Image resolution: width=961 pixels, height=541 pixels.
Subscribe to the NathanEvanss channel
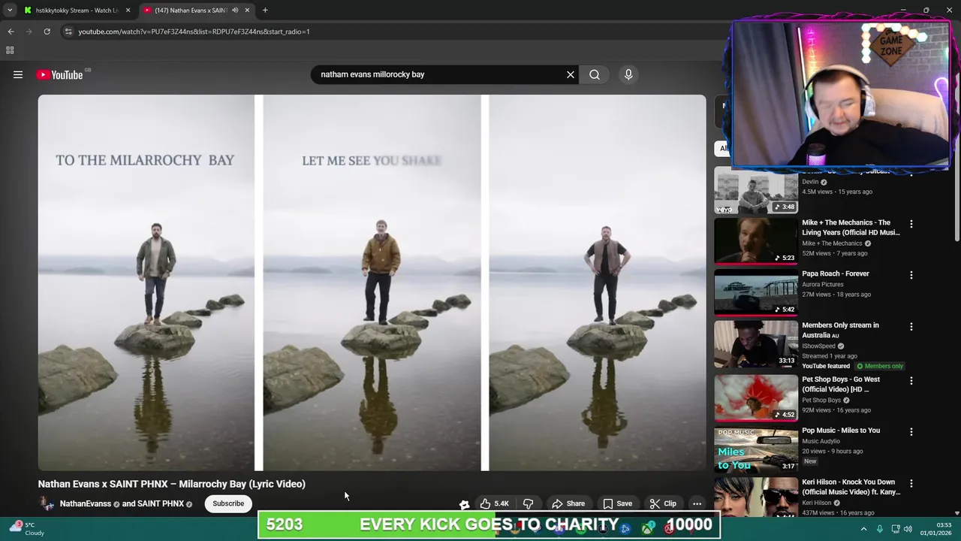coord(228,503)
